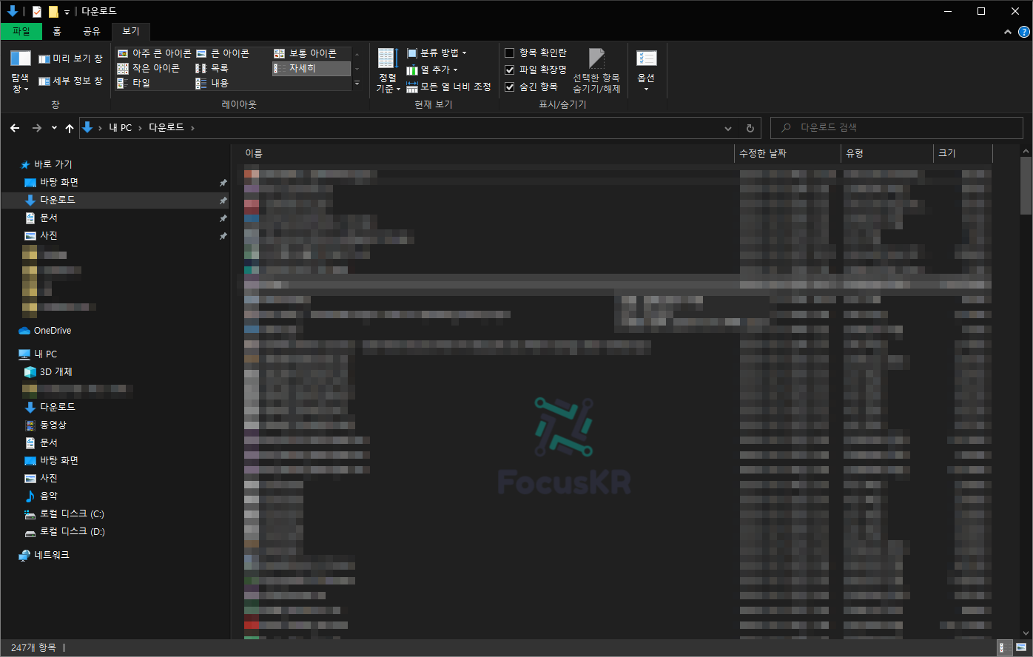Open the quick access toolbar customize arrow
This screenshot has height=657, width=1033.
click(x=67, y=12)
